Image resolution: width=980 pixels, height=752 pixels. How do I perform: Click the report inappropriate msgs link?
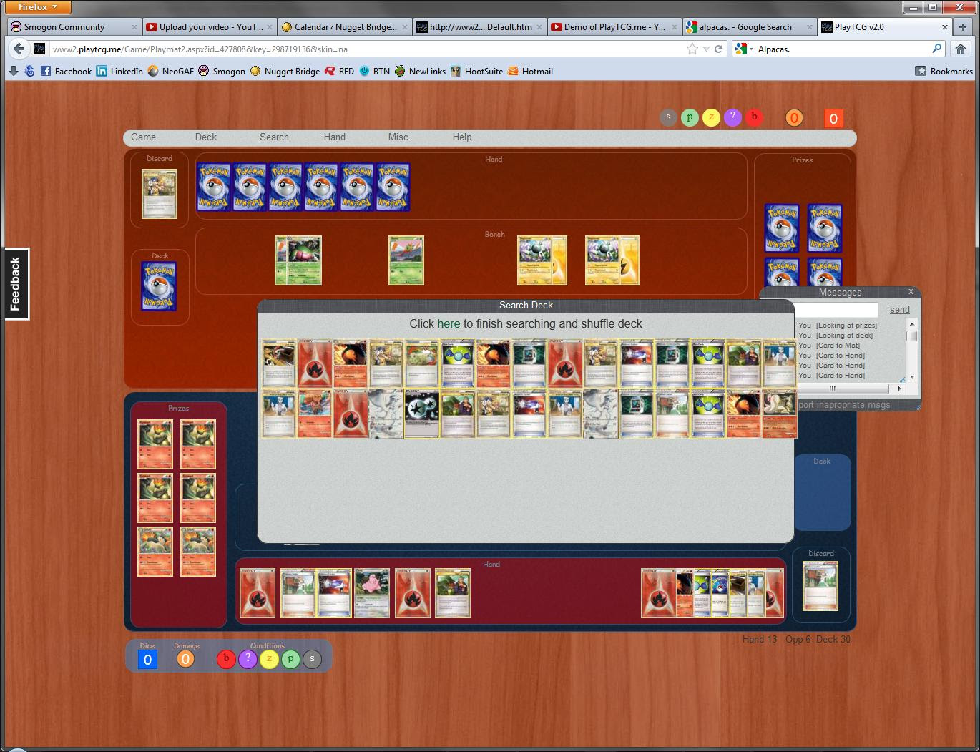click(x=844, y=404)
